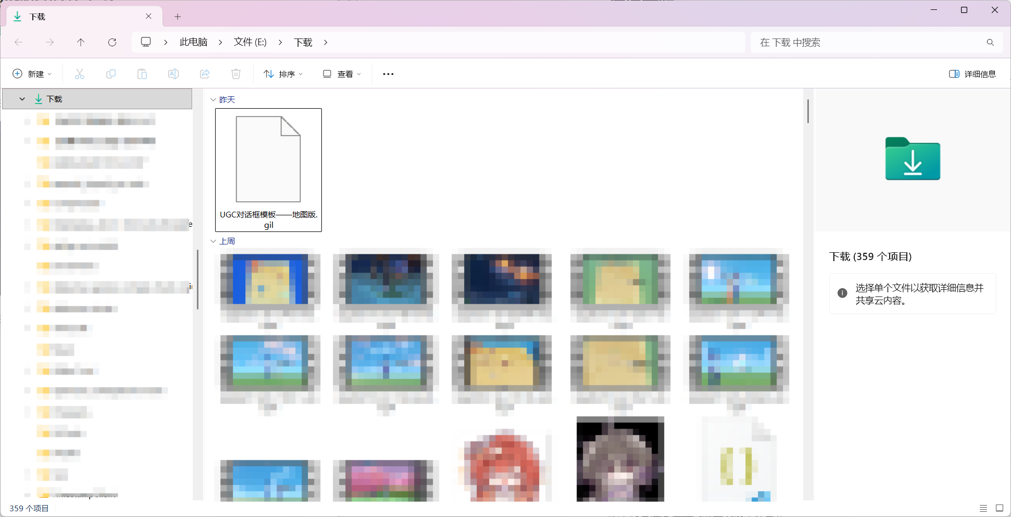Click the Cut scissors icon
The image size is (1011, 517).
coord(80,74)
